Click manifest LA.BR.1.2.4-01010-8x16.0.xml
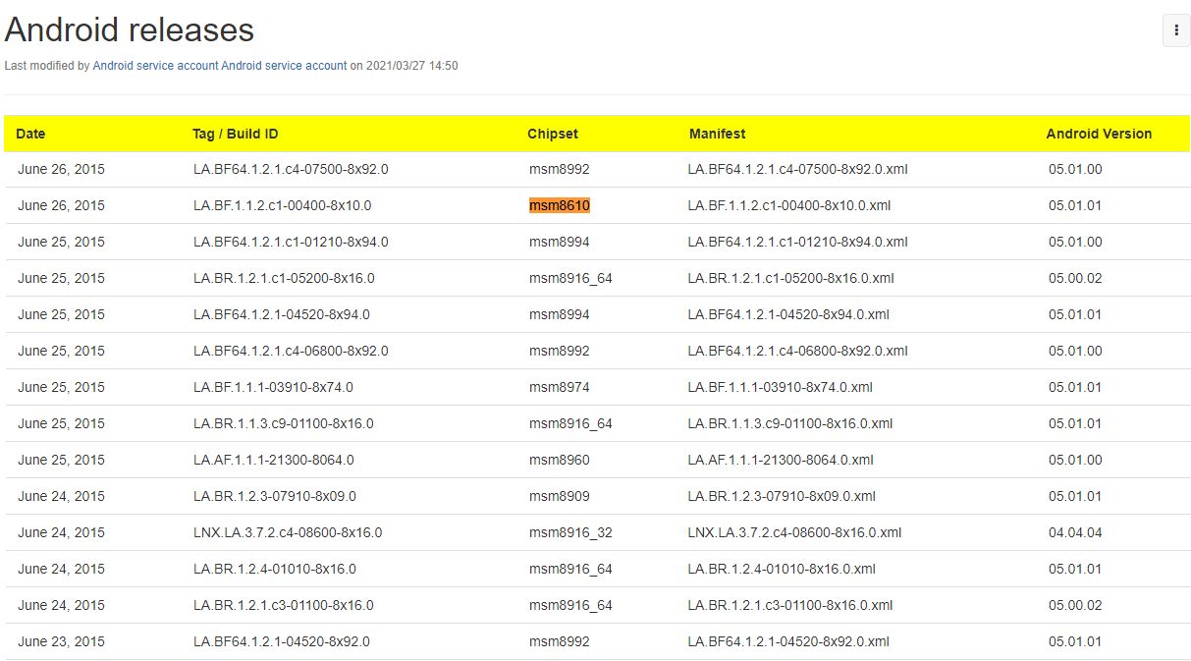The width and height of the screenshot is (1191, 661). pyautogui.click(x=782, y=569)
